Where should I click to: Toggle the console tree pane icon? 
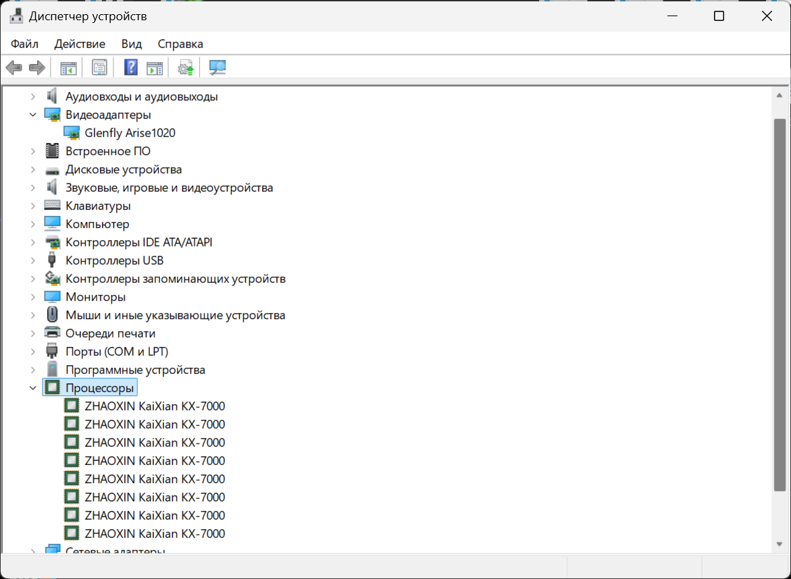[68, 67]
